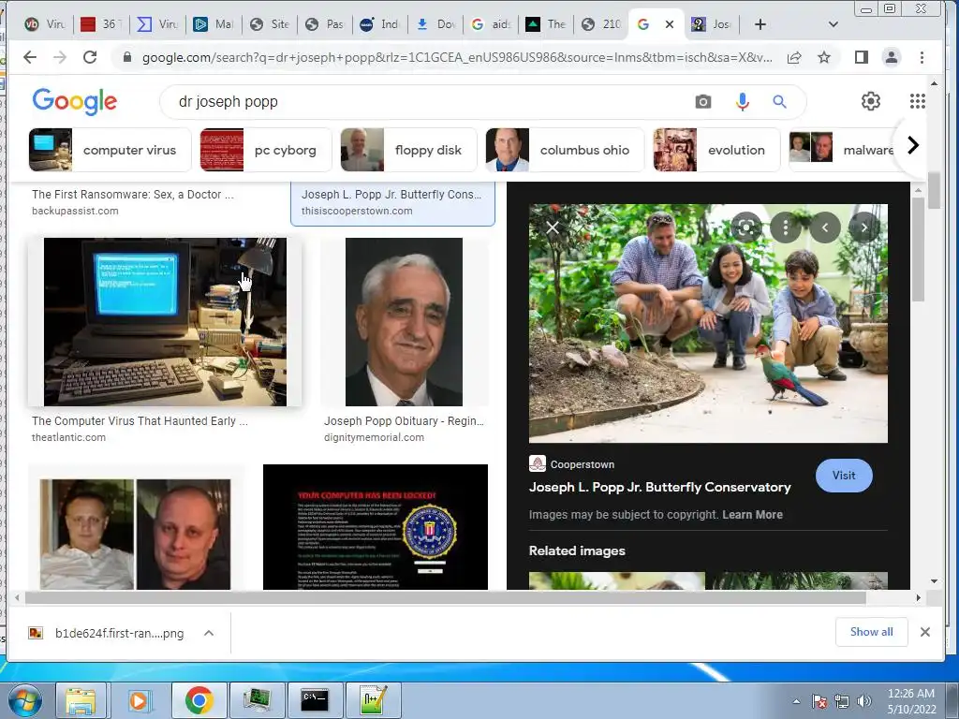Select the malware filter chip

844,150
